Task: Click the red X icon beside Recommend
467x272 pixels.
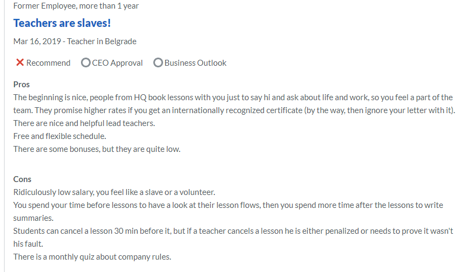Action: tap(20, 62)
